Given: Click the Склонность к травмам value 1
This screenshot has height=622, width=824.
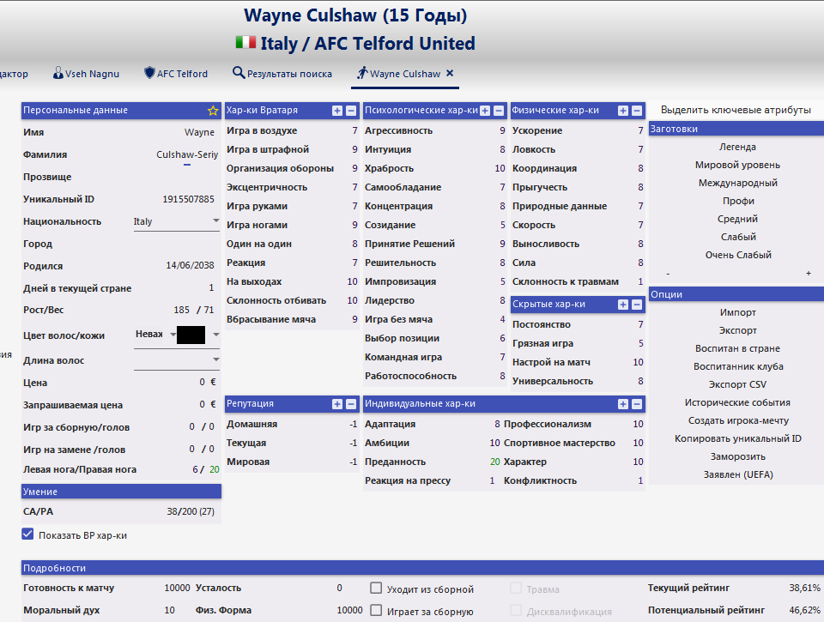Looking at the screenshot, I should pyautogui.click(x=640, y=281).
